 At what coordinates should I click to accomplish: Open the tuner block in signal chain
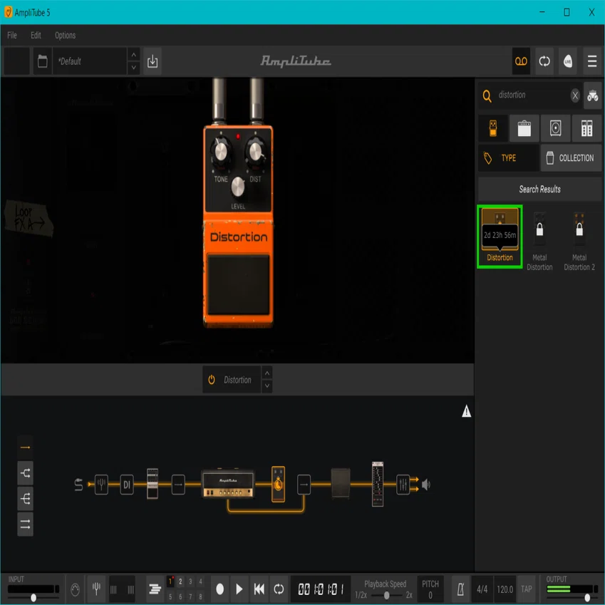[101, 485]
